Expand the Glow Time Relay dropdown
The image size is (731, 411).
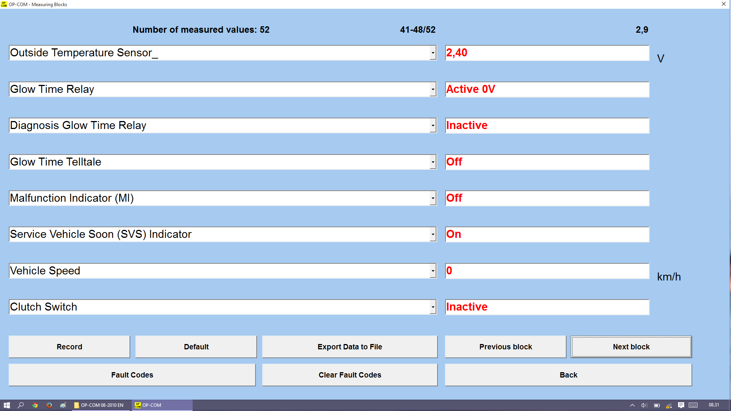(x=433, y=89)
